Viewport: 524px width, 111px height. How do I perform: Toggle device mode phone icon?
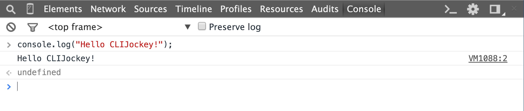click(30, 9)
